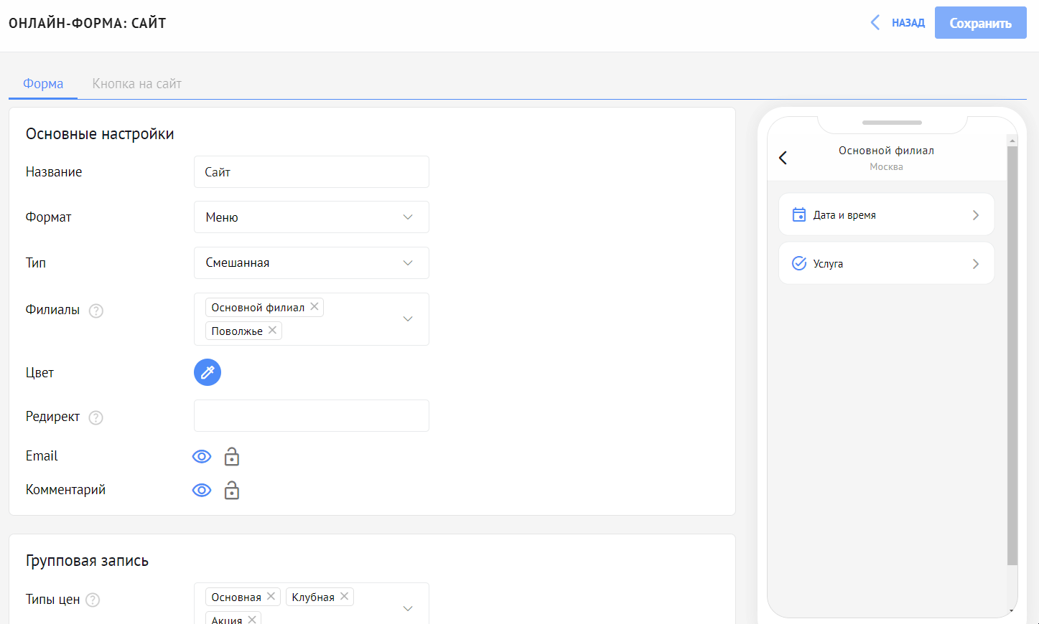1039x624 pixels.
Task: Select the Форма tab
Action: 43,84
